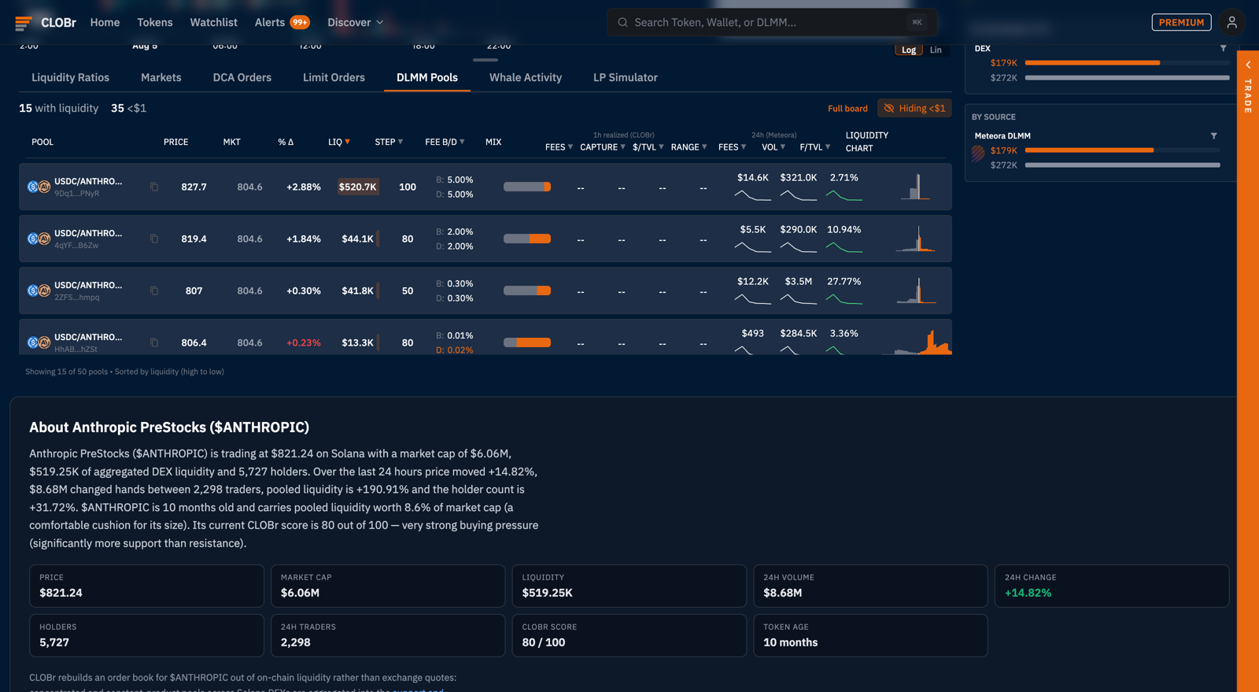The width and height of the screenshot is (1259, 692).
Task: Open the user account profile icon
Action: (x=1232, y=22)
